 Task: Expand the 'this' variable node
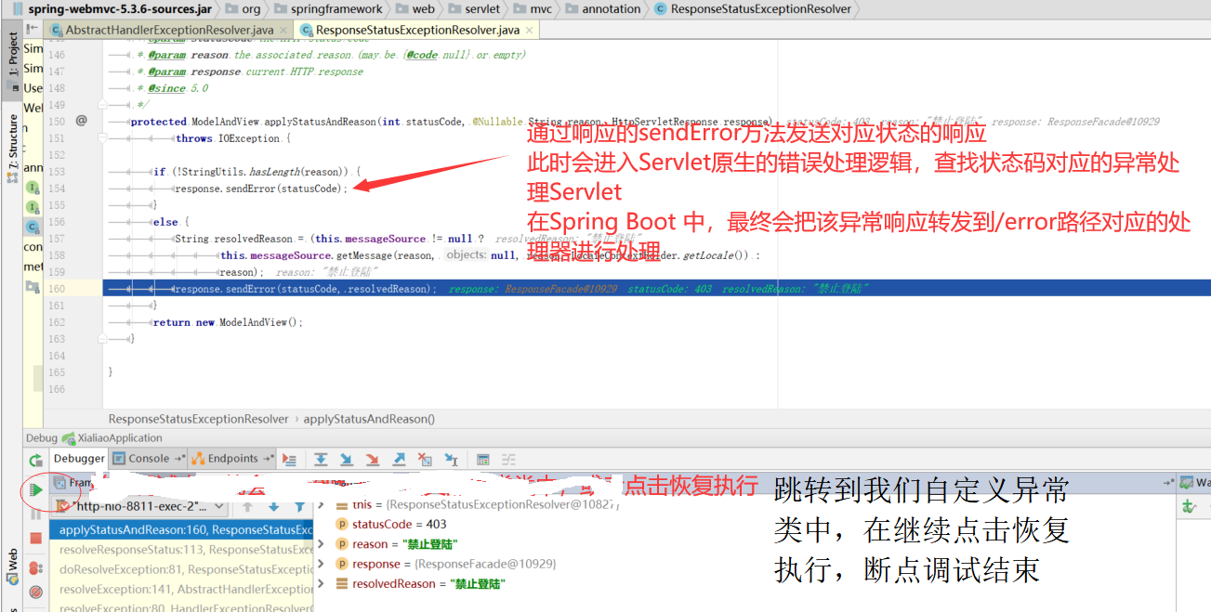322,504
